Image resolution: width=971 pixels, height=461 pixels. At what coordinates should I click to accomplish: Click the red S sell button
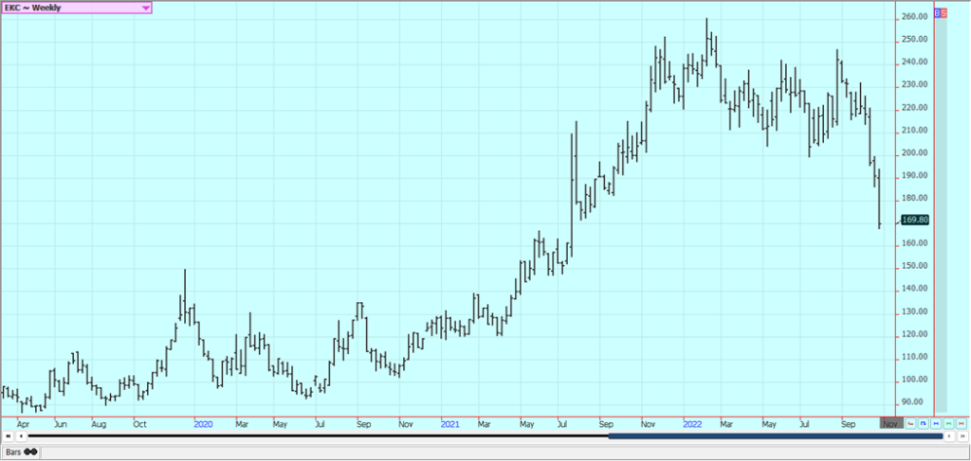(x=944, y=12)
